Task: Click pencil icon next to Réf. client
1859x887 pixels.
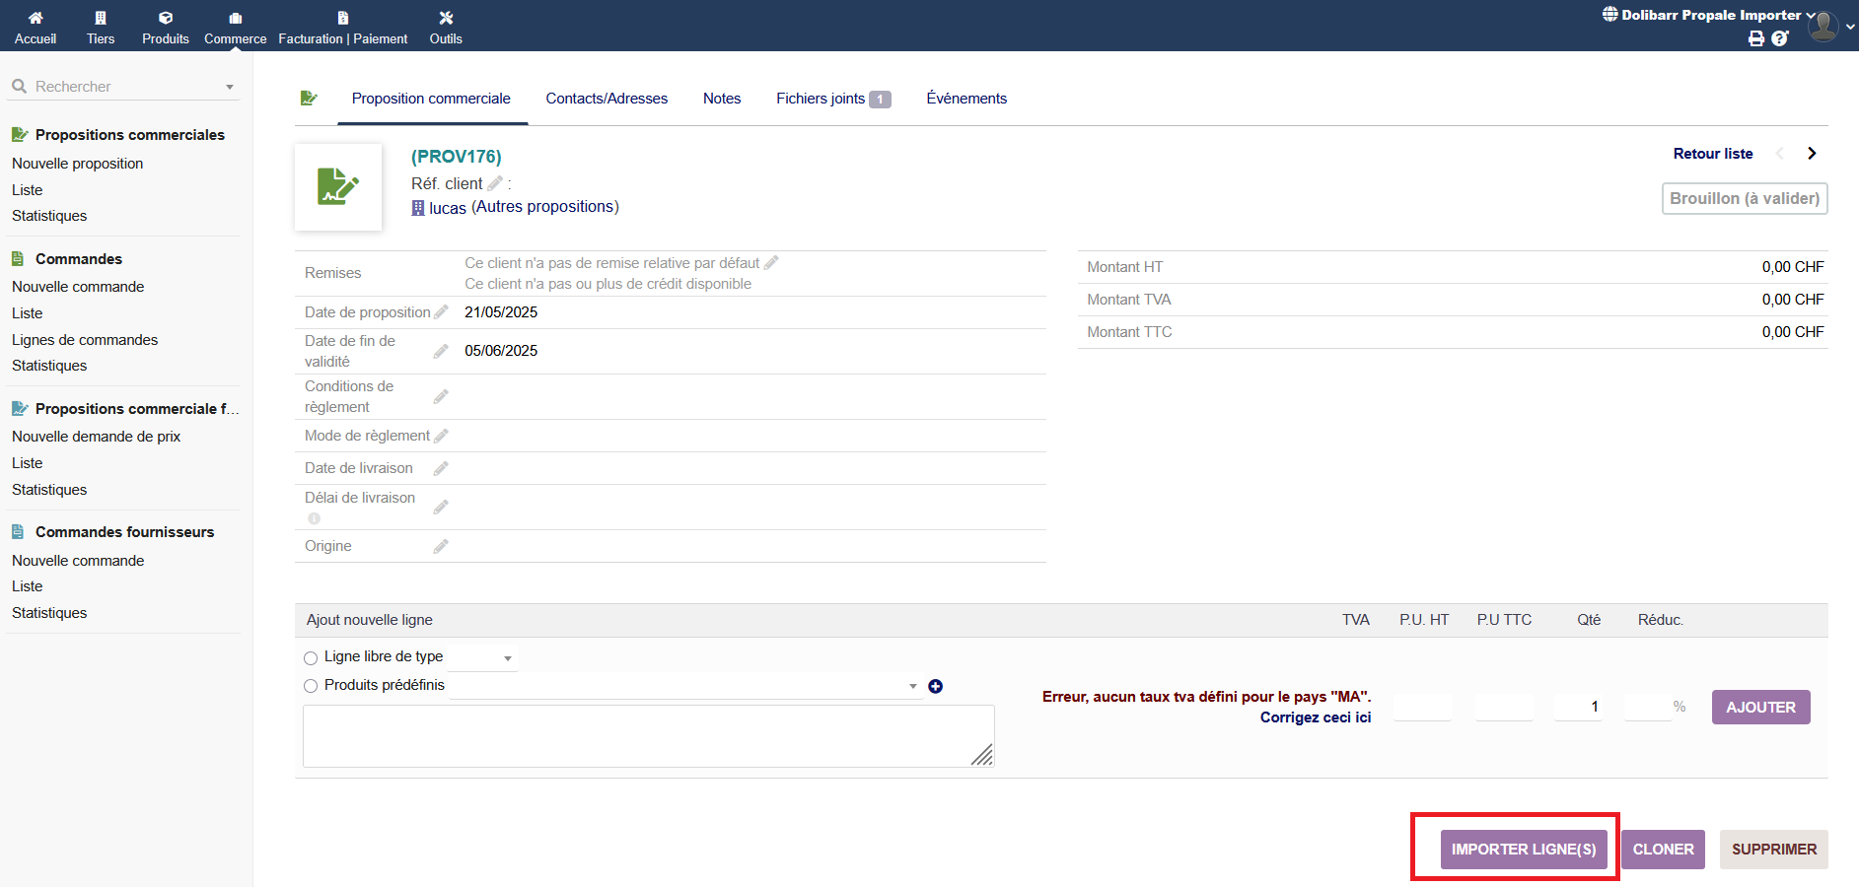Action: pos(495,183)
